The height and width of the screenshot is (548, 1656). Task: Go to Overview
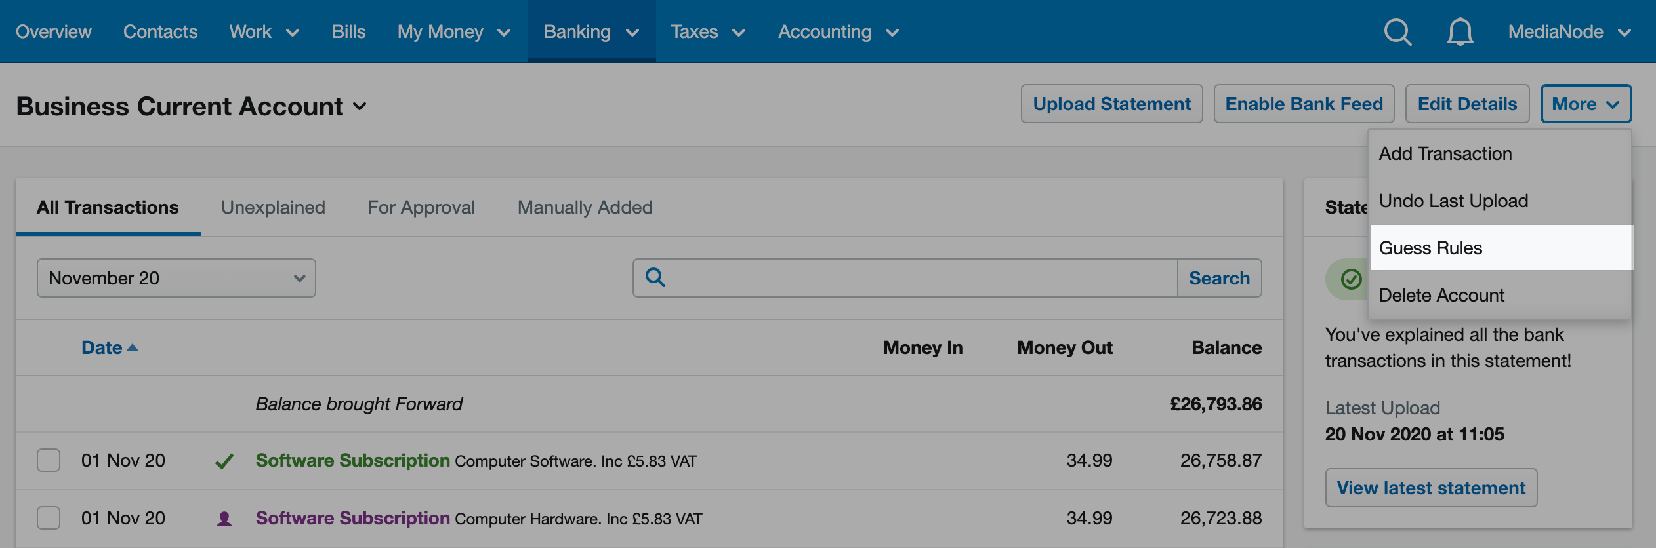[x=54, y=31]
